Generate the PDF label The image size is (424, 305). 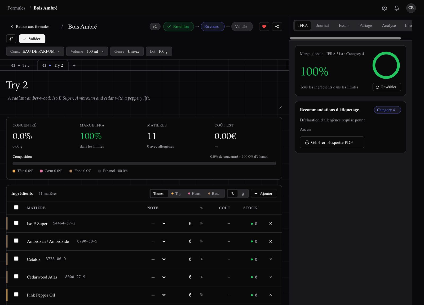point(332,142)
